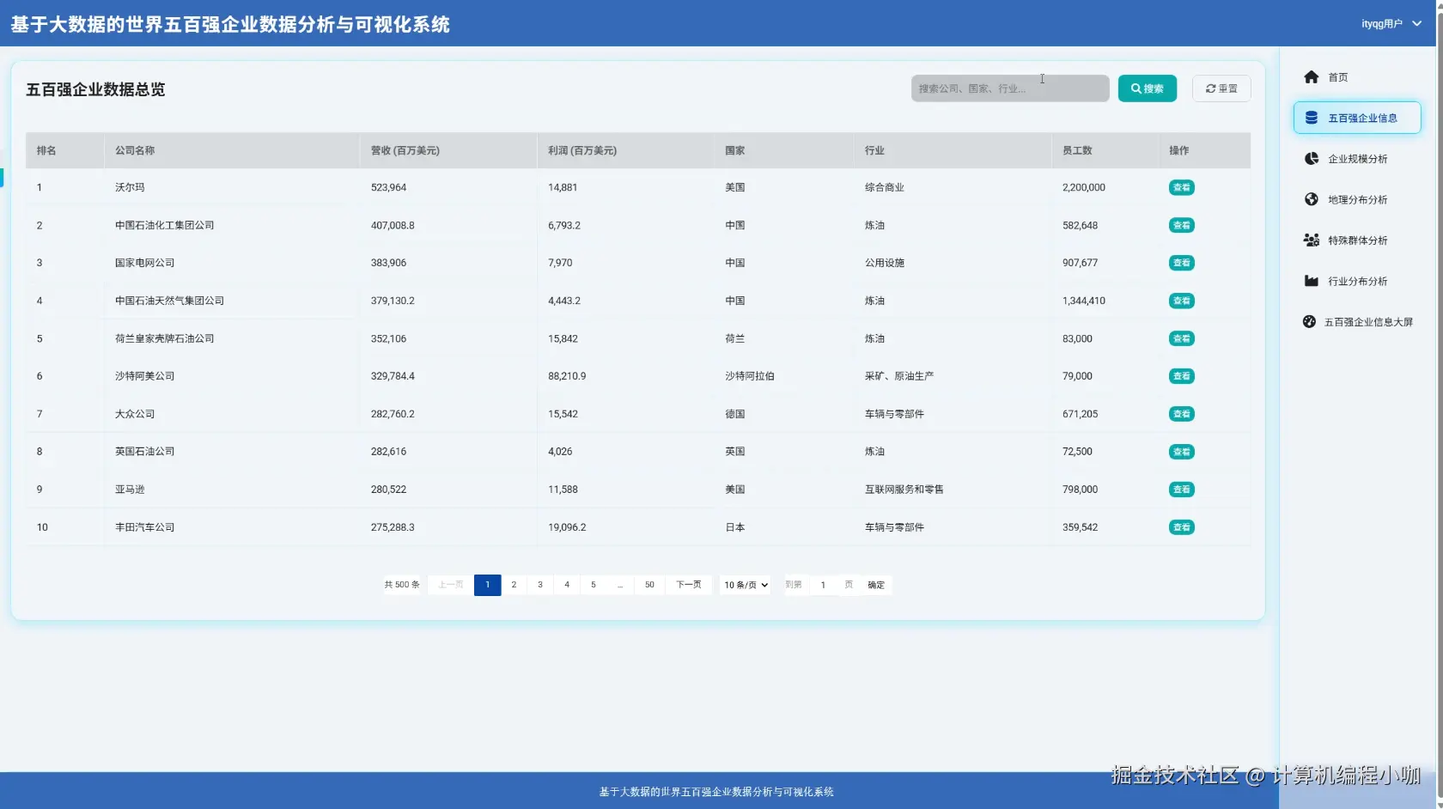Click the employee count 2,200,000
This screenshot has width=1443, height=809.
click(x=1084, y=187)
